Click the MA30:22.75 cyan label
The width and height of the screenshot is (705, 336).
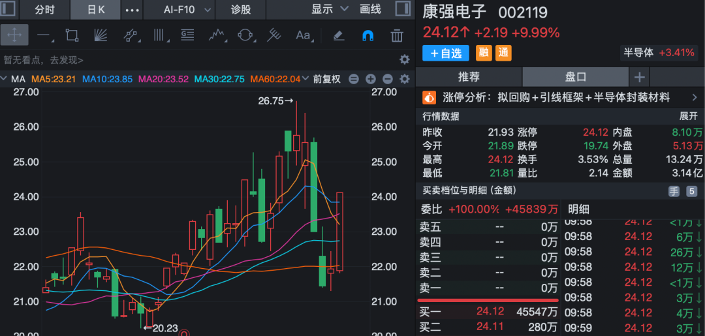pyautogui.click(x=219, y=80)
